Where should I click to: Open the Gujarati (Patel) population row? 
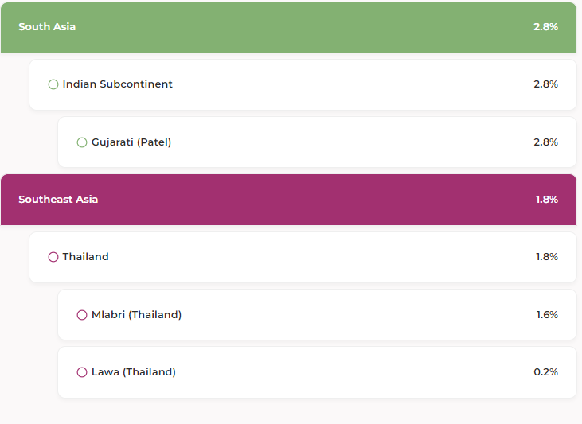[x=317, y=142]
